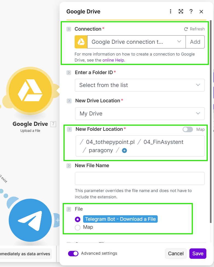214x267 pixels.
Task: Click the yellow Google Drive connection icon
Action: 81,42
